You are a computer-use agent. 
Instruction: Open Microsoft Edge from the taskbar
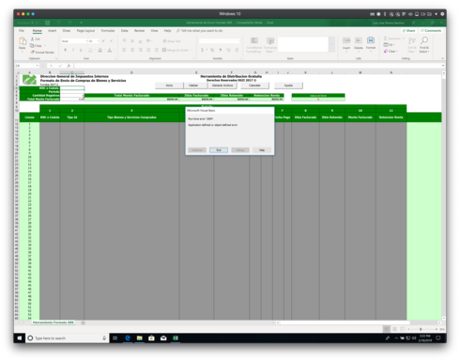128,338
